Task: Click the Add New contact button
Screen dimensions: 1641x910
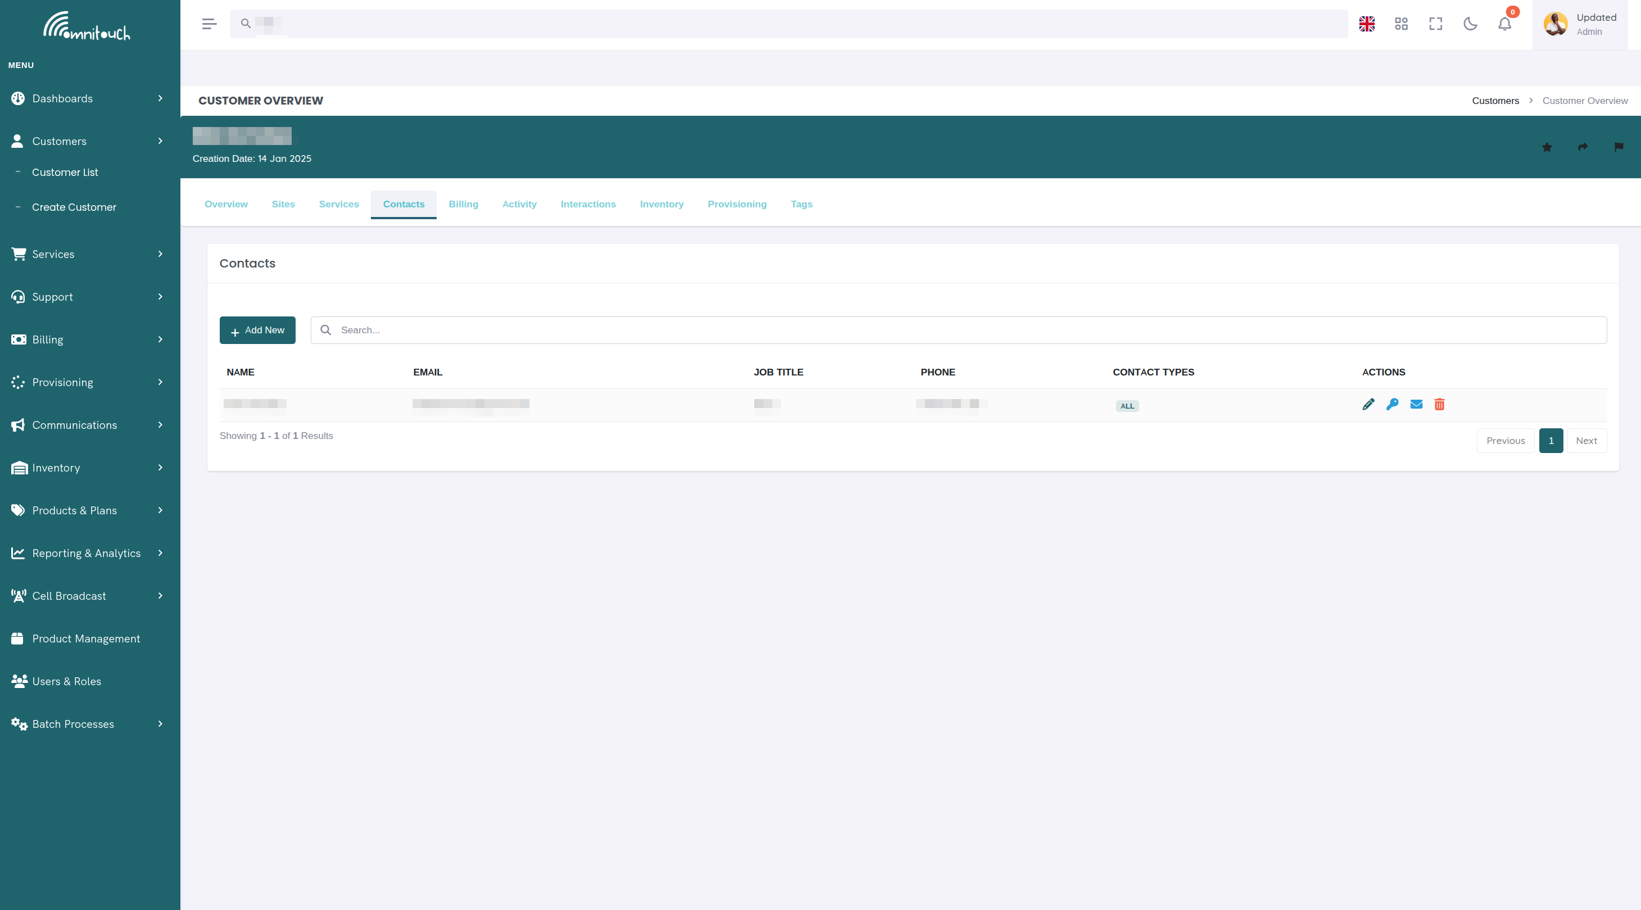Action: 257,330
